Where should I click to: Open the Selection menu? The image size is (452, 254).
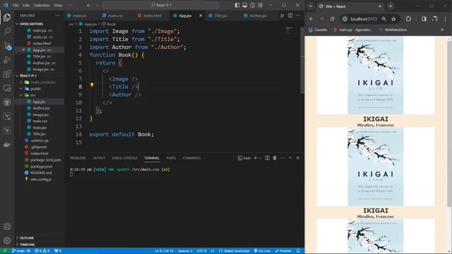click(x=42, y=5)
